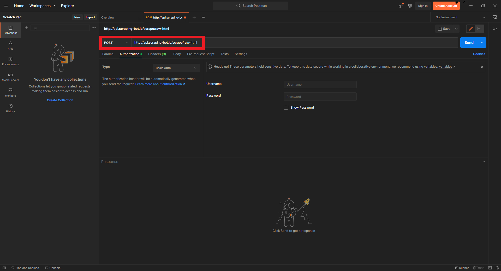This screenshot has height=271, width=501.
Task: Dismiss the Heads up sensitive data banner
Action: [482, 67]
